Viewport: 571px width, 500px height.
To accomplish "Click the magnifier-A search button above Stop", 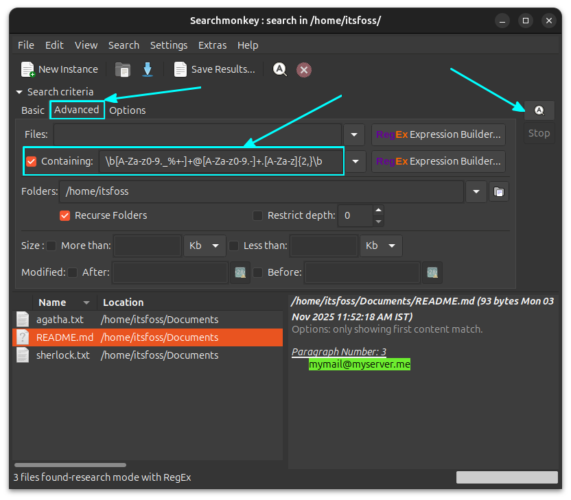I will 539,110.
